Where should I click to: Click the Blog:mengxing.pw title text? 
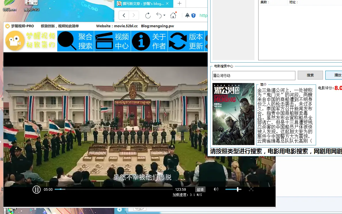coord(157,26)
